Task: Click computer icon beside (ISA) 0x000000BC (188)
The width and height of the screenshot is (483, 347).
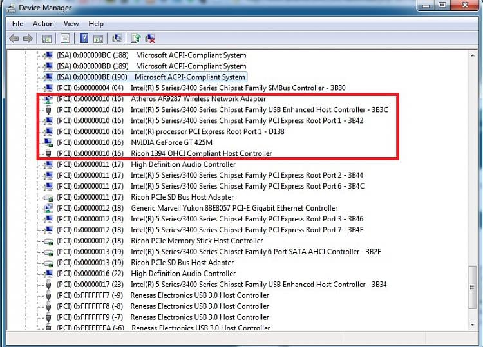Action: pyautogui.click(x=49, y=55)
